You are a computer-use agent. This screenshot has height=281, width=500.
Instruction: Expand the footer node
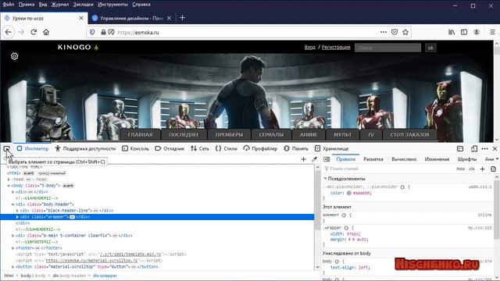(13, 248)
